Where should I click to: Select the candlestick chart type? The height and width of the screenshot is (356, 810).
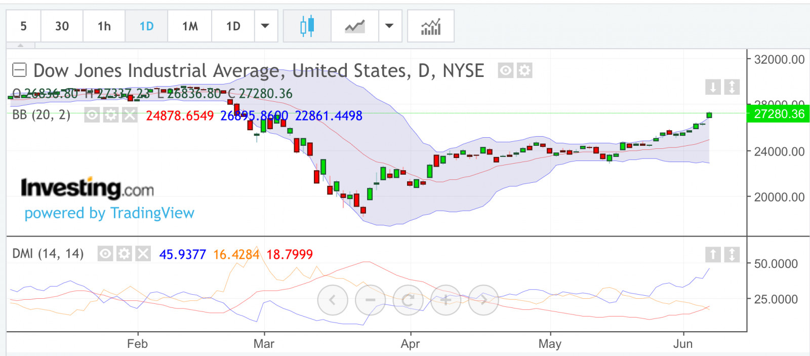(x=307, y=26)
